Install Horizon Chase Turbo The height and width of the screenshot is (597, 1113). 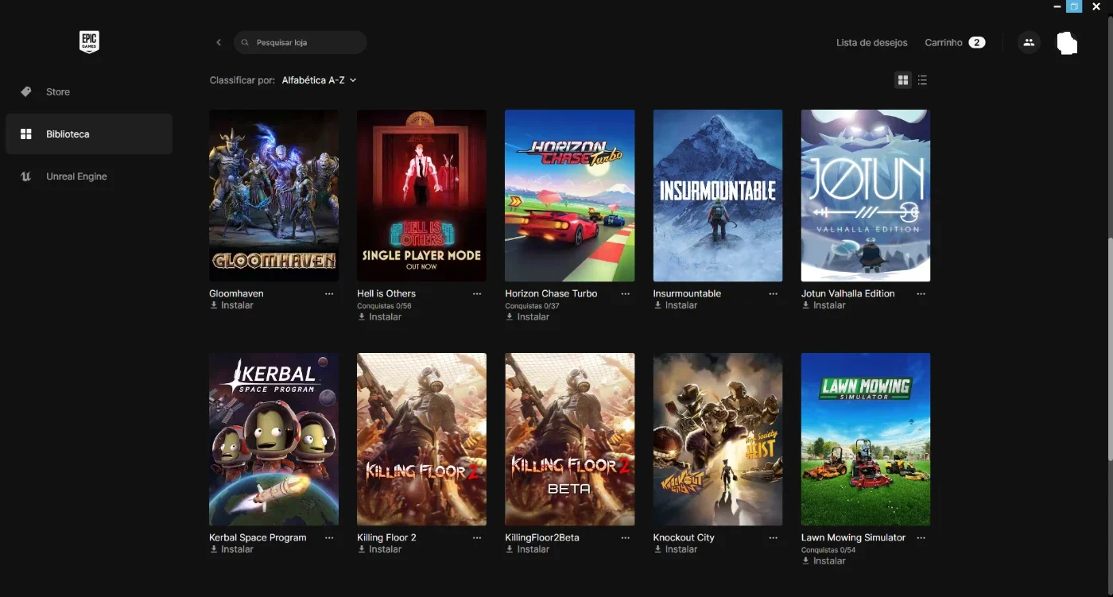(527, 317)
